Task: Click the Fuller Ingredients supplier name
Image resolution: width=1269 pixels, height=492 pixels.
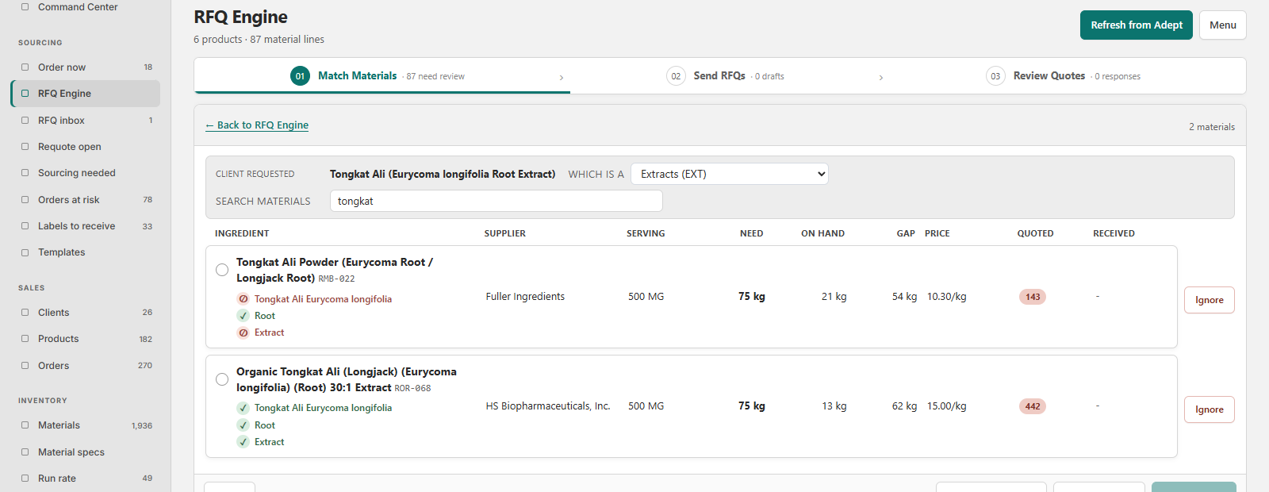Action: pyautogui.click(x=525, y=297)
